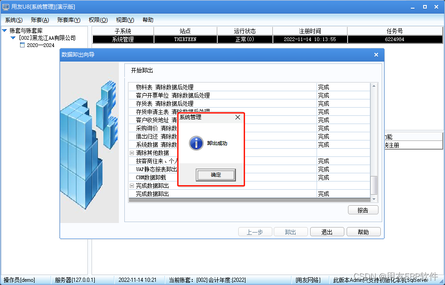Close the 系统管理 message dialog

point(238,117)
